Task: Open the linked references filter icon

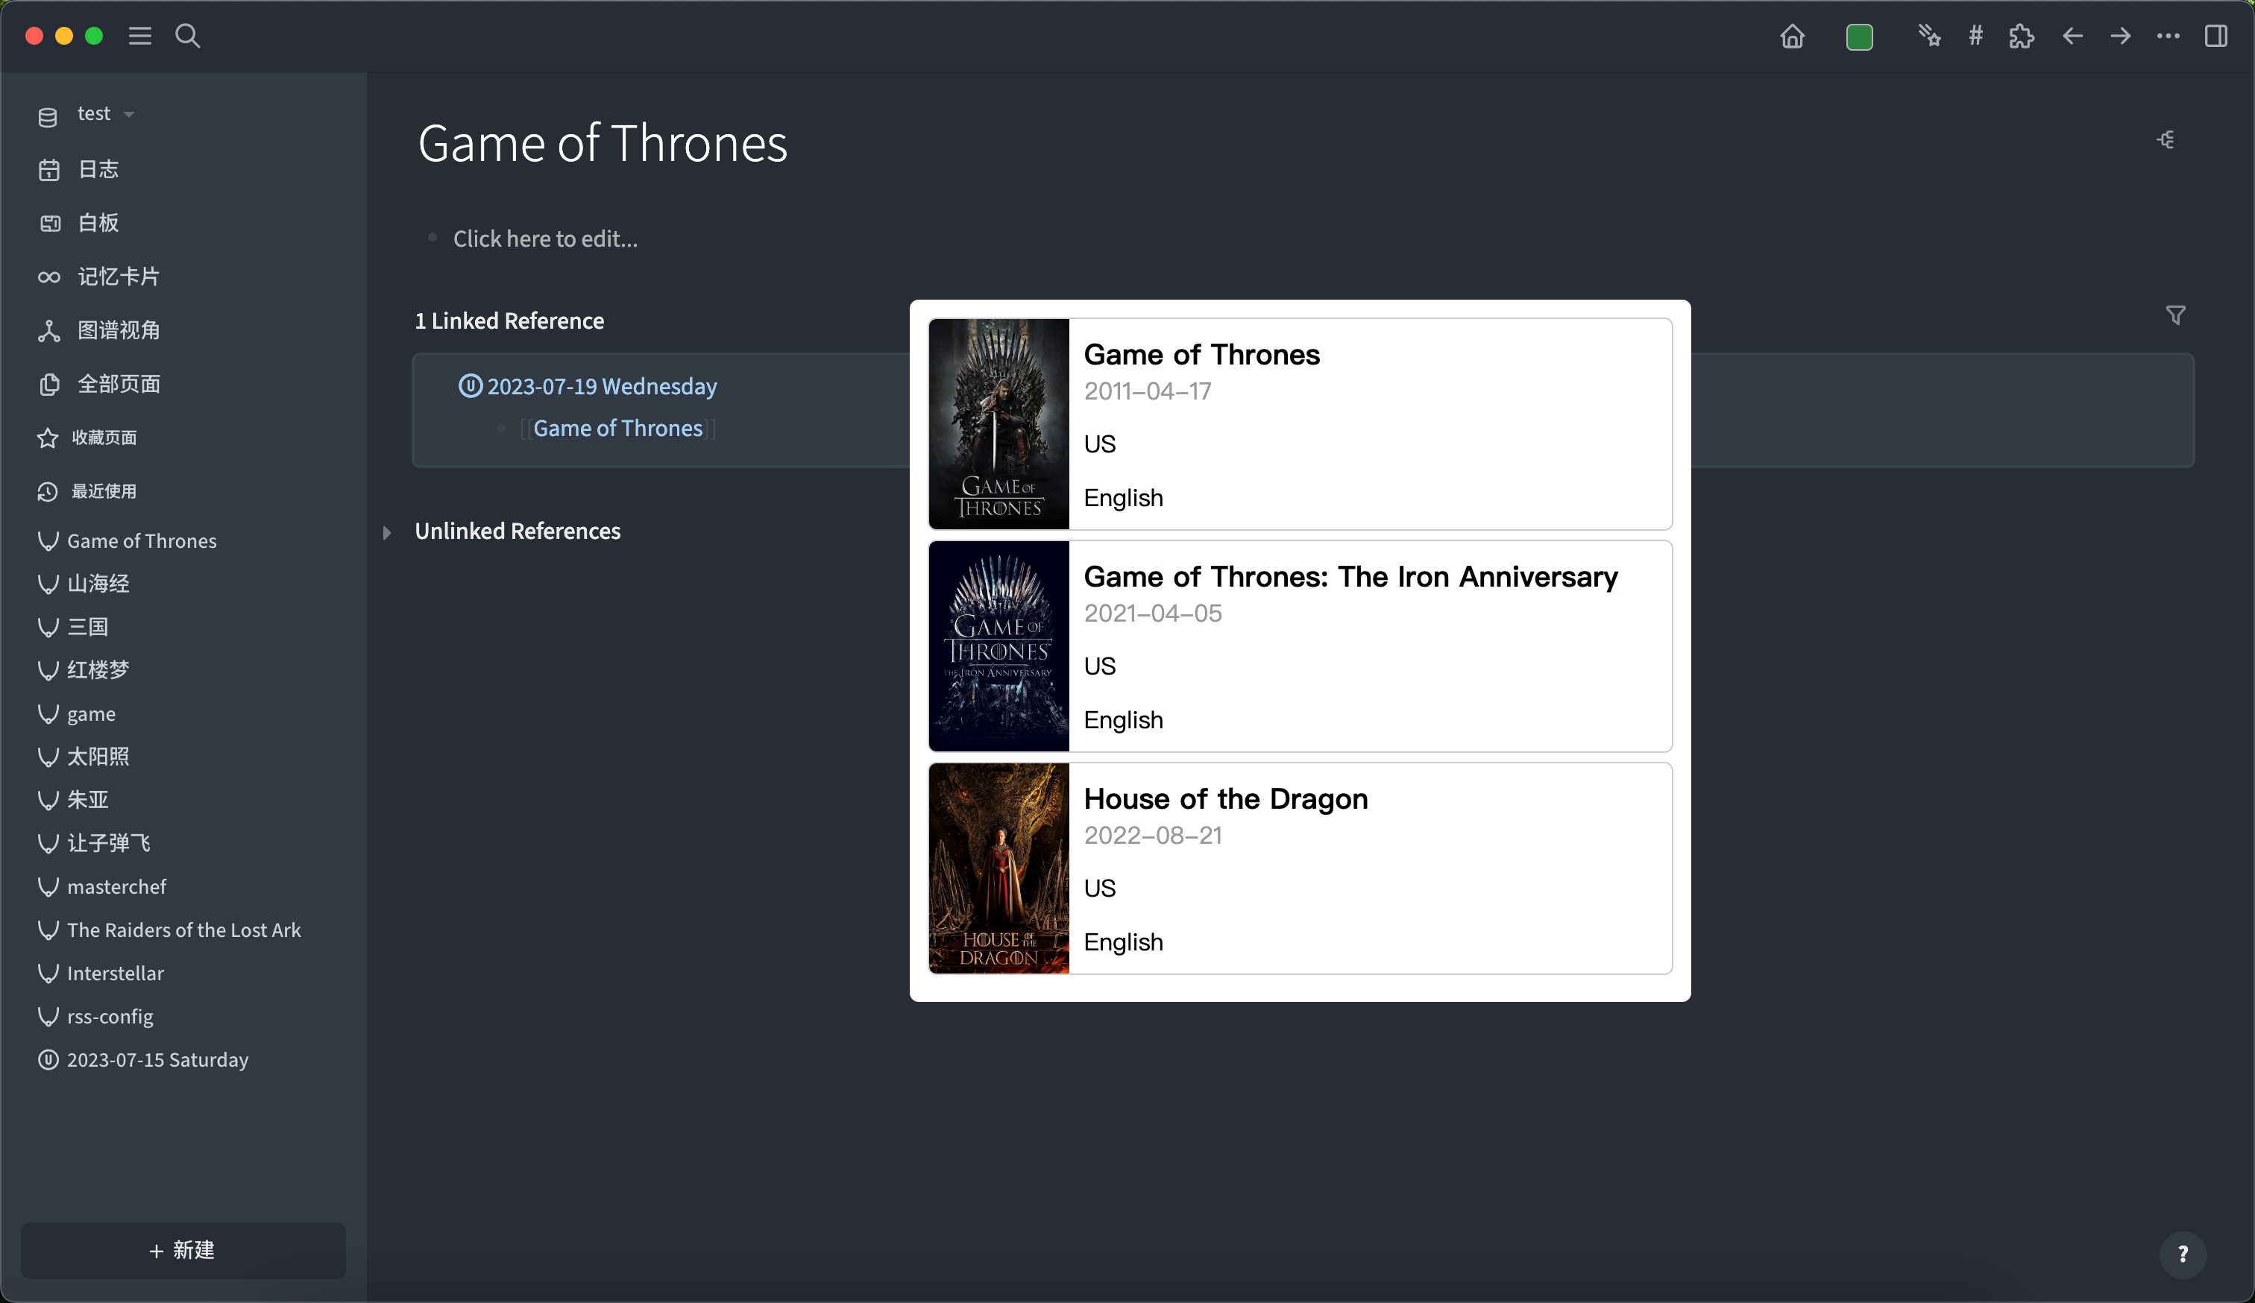Action: 2175,316
